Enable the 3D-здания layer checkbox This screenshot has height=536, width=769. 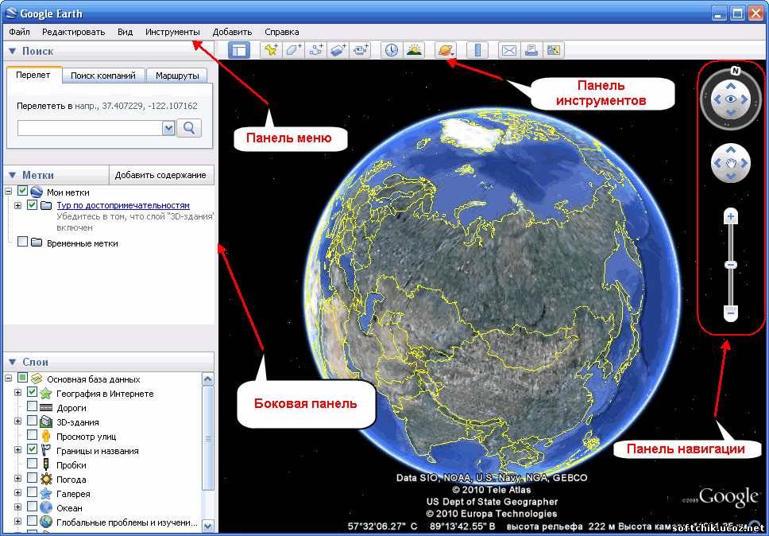[x=32, y=421]
